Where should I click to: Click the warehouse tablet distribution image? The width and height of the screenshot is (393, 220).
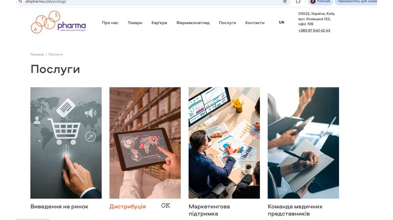point(145,143)
